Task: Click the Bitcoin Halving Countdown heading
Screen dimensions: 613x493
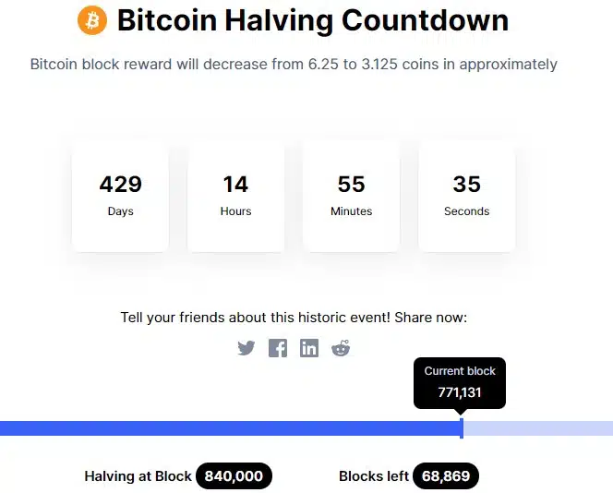Action: coord(313,20)
